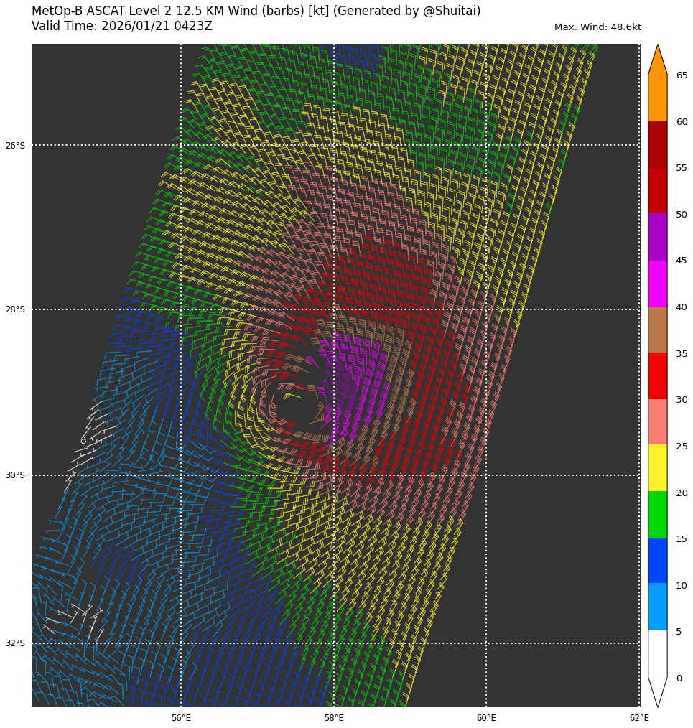Select the white 0–5 kt colorbar band
The width and height of the screenshot is (693, 728).
(x=657, y=652)
